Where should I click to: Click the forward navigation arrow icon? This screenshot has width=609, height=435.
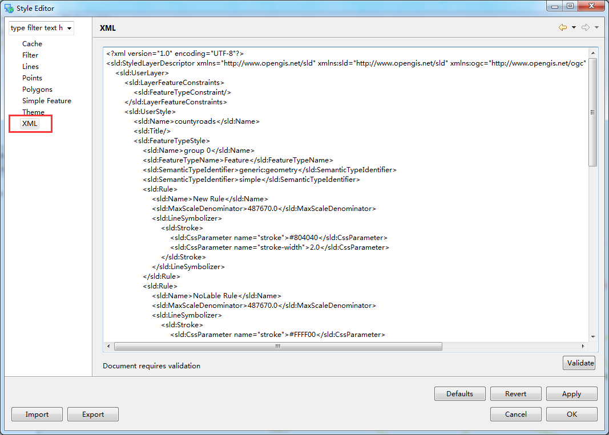click(x=585, y=27)
